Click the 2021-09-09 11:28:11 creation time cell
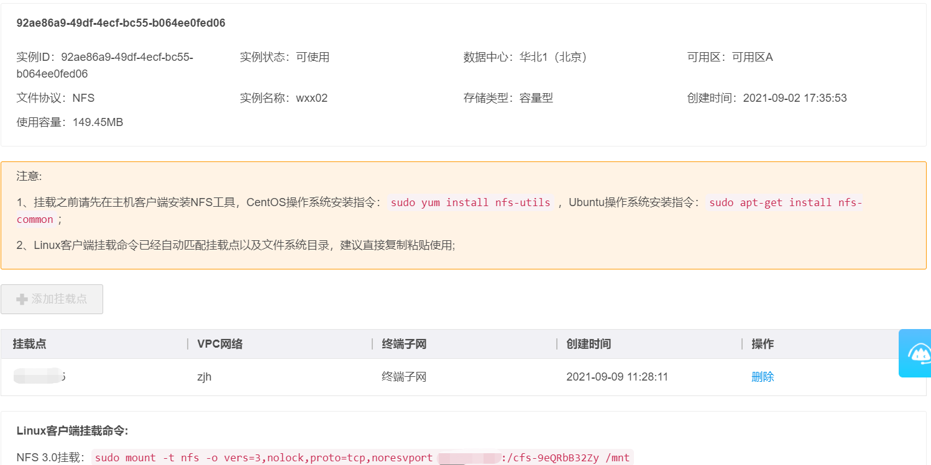931x465 pixels. (x=617, y=377)
